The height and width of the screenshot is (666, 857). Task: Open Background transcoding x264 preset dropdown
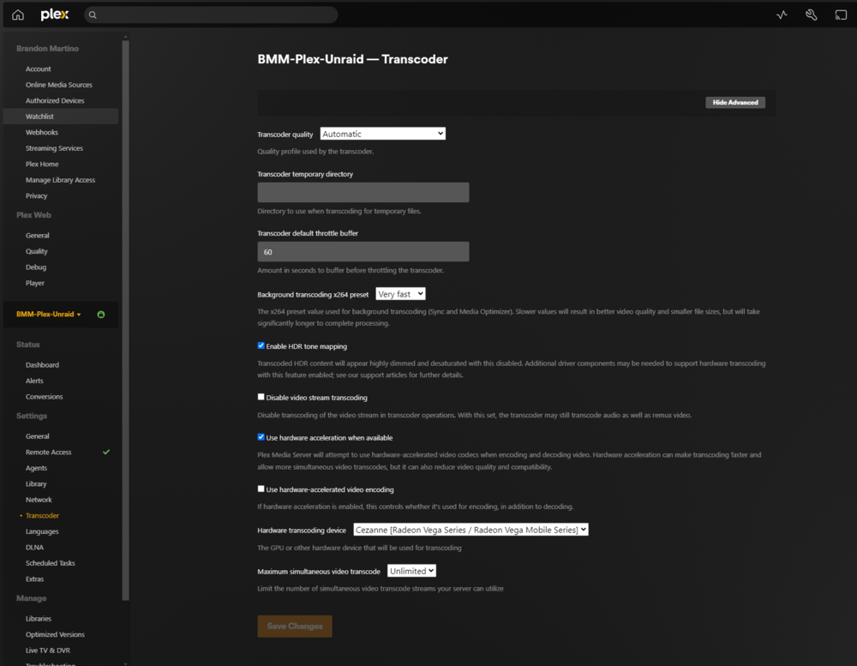400,294
